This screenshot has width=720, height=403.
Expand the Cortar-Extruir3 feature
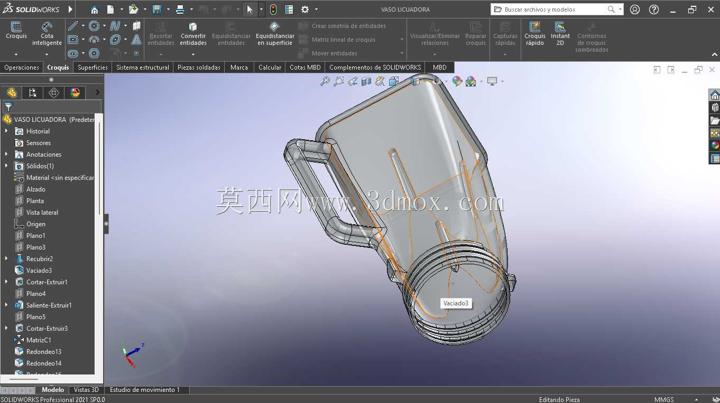(x=6, y=328)
